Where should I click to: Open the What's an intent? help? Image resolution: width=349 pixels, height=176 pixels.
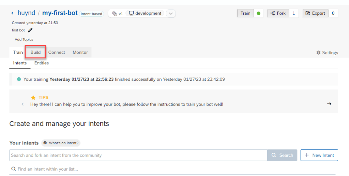click(61, 143)
